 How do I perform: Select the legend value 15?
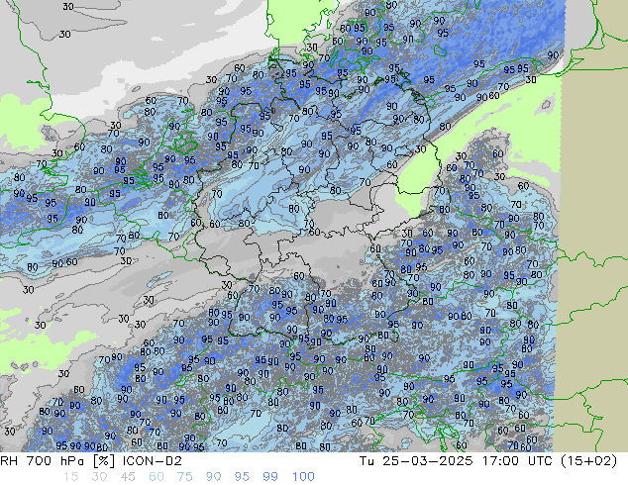point(71,477)
